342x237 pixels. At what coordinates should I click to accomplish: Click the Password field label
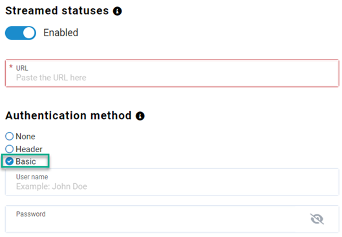point(31,214)
